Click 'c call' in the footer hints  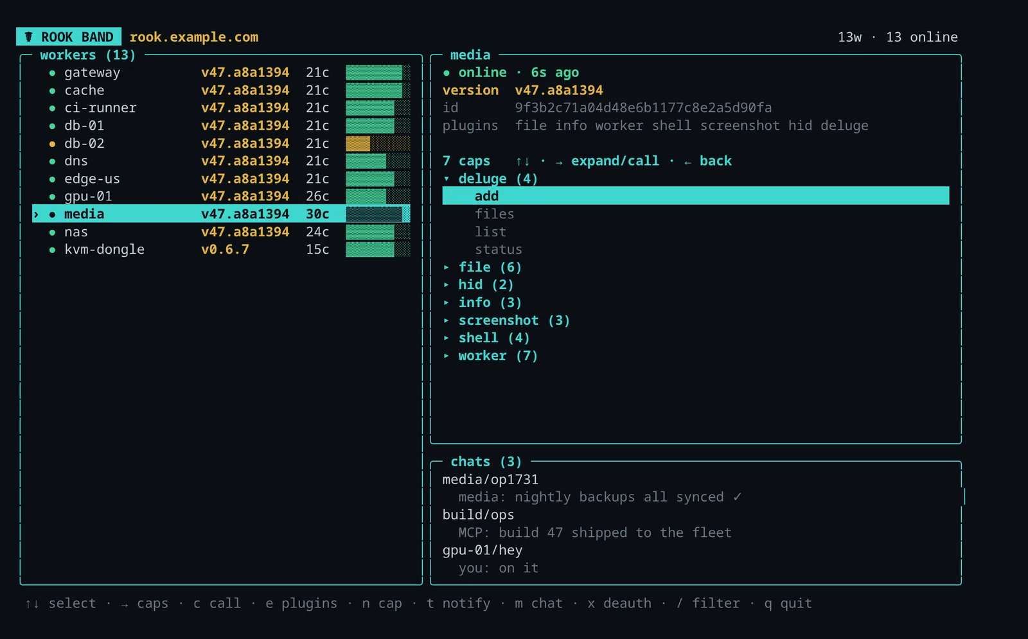pyautogui.click(x=217, y=604)
